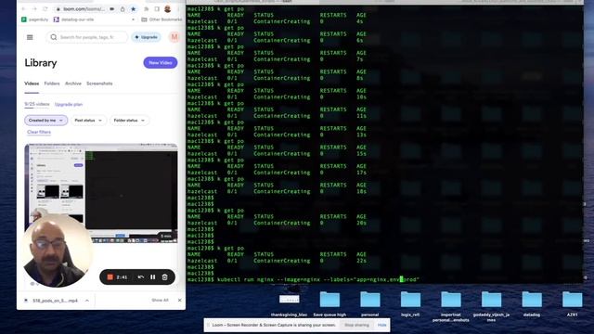Click the Clear filters link
Viewport: 594px width, 334px height.
(39, 132)
